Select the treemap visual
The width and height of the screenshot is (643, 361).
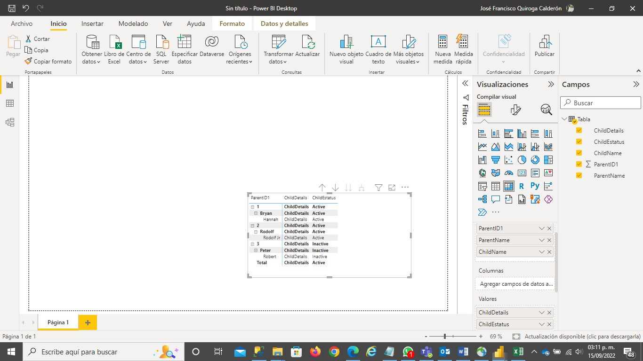548,160
